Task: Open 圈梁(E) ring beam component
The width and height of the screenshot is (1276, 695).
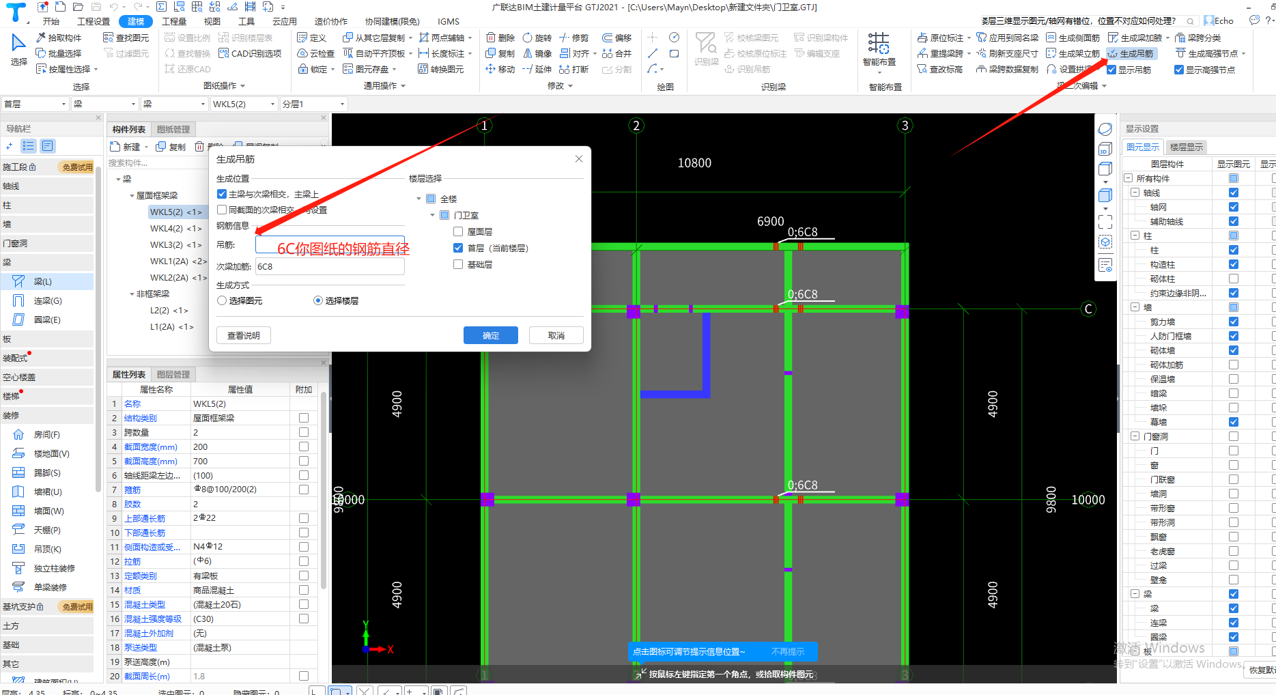Action: (46, 320)
